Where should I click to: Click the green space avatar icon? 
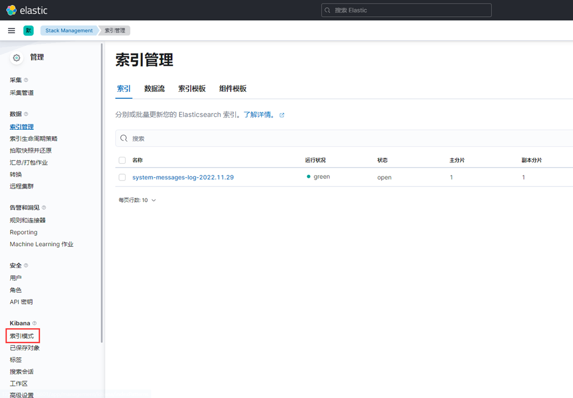[x=29, y=31]
